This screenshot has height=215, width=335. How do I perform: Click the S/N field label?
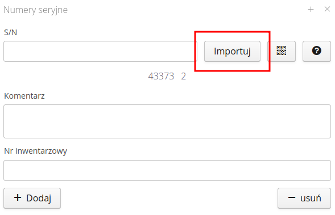tap(10, 32)
